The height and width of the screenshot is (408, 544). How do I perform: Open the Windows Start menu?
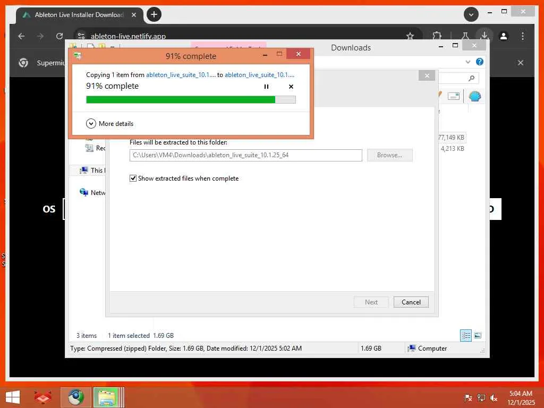pyautogui.click(x=13, y=397)
